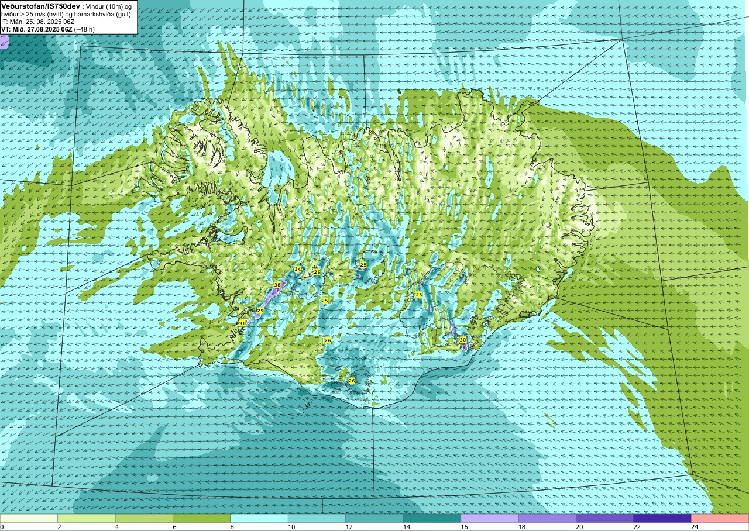Viewport: 749px width, 531px height.
Task: Click the light yellow-green 2–4 m/s legend swatch
Action: tap(87, 518)
